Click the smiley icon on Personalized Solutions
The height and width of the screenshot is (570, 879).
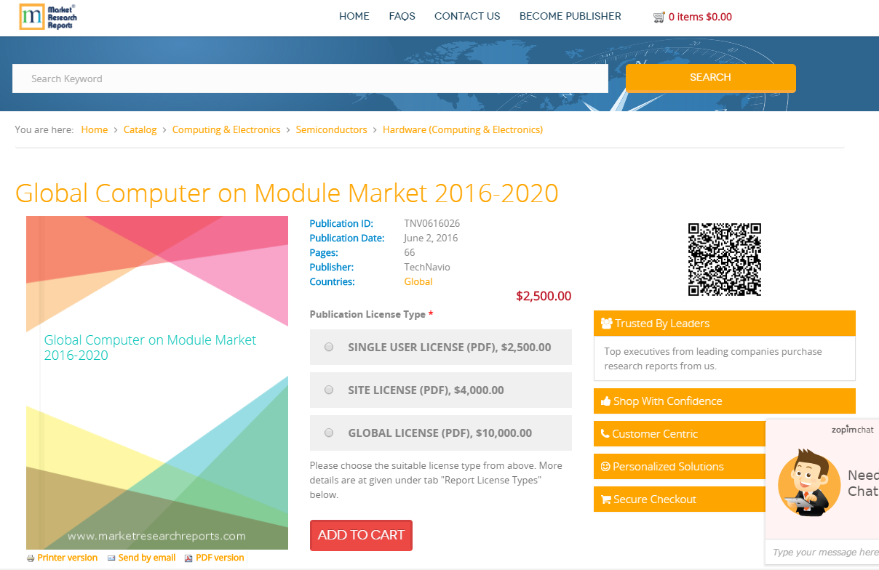pos(605,467)
